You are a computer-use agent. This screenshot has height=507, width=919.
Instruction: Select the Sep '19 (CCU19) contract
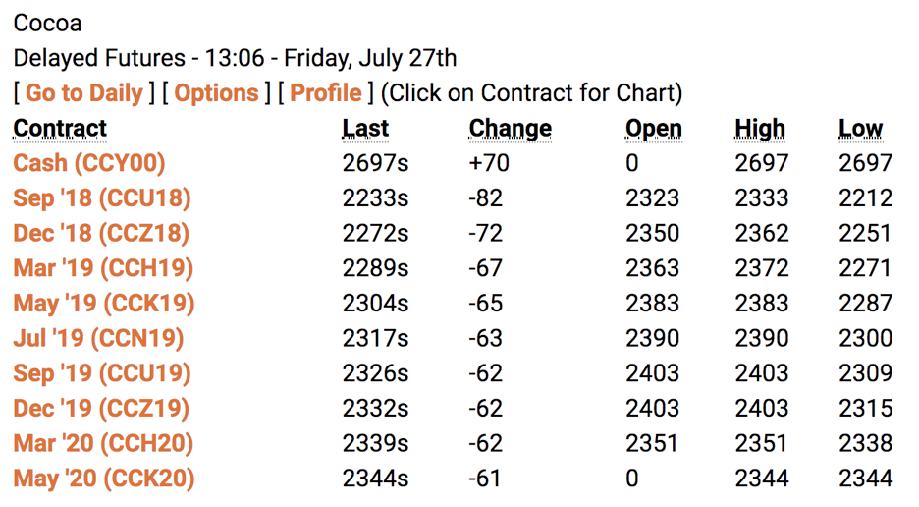(102, 373)
